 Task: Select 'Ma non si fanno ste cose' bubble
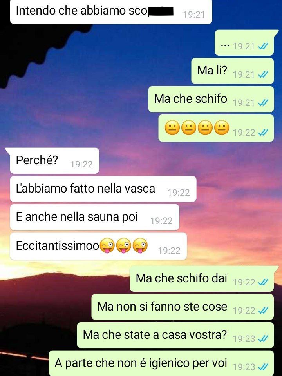tap(183, 307)
